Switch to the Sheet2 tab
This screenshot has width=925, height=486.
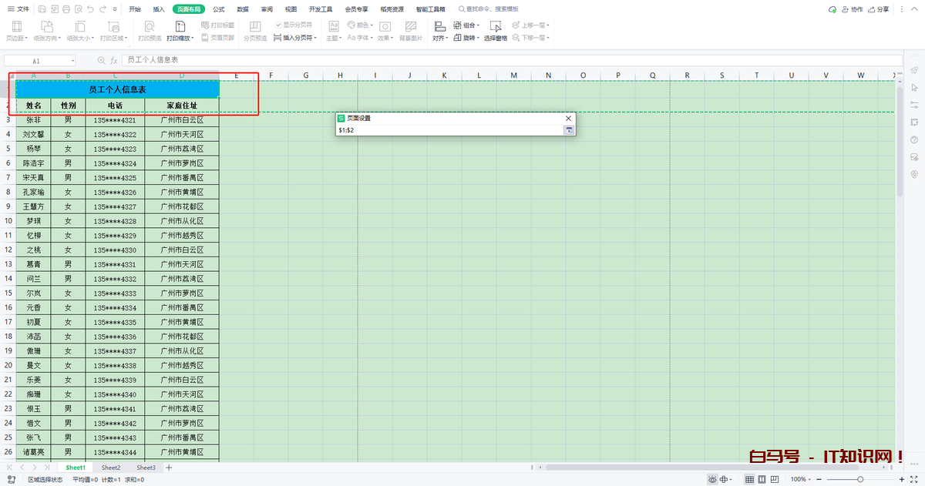click(x=111, y=468)
